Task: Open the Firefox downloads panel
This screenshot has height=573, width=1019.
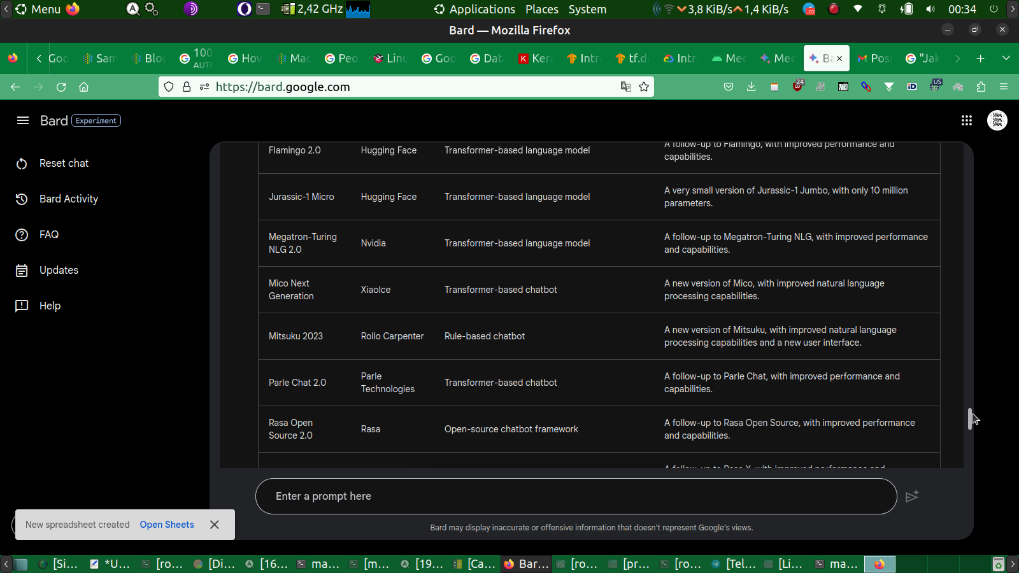Action: [x=752, y=87]
